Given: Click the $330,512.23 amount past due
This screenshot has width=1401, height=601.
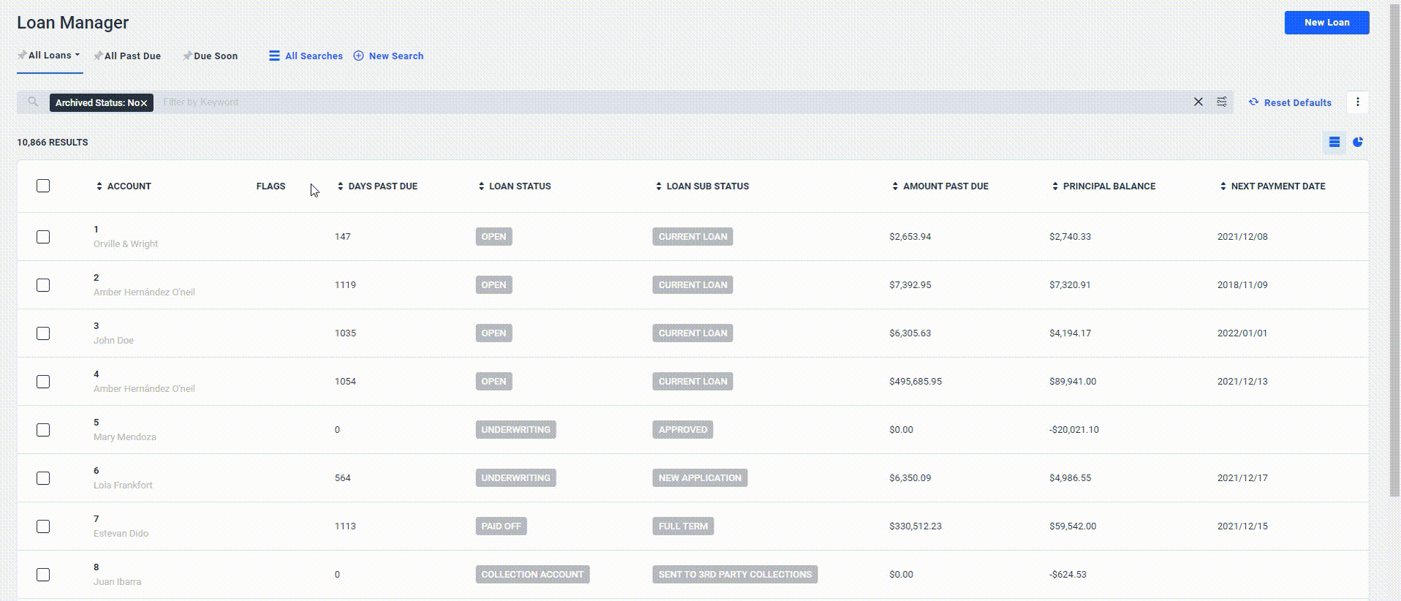Looking at the screenshot, I should 915,526.
